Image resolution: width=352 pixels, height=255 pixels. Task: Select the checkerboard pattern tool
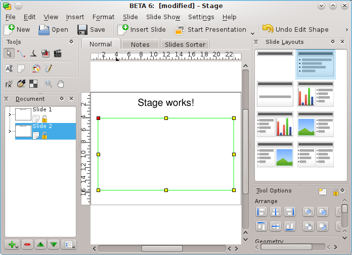pyautogui.click(x=33, y=84)
